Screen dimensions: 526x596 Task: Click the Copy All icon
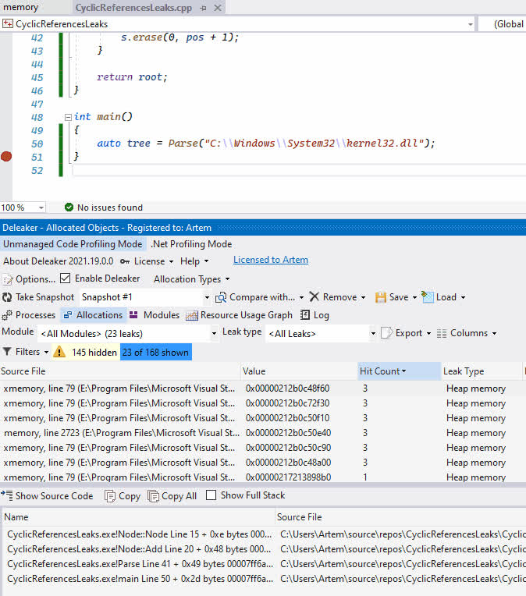coord(151,495)
